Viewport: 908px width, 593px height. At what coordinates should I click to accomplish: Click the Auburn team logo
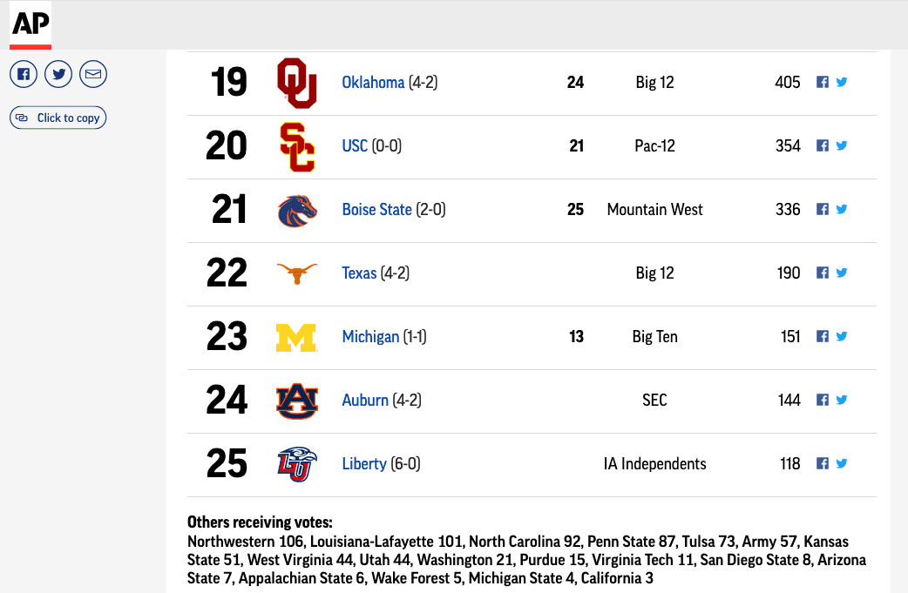[297, 401]
